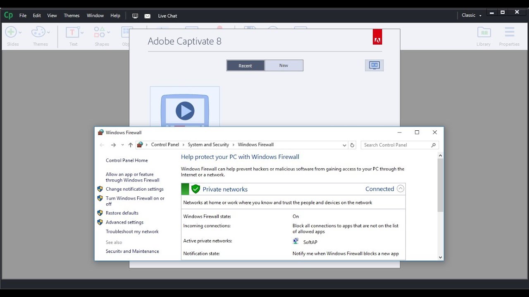Click the Themes palette icon in the toolbar
Screen dimensions: 529x297
click(x=38, y=32)
